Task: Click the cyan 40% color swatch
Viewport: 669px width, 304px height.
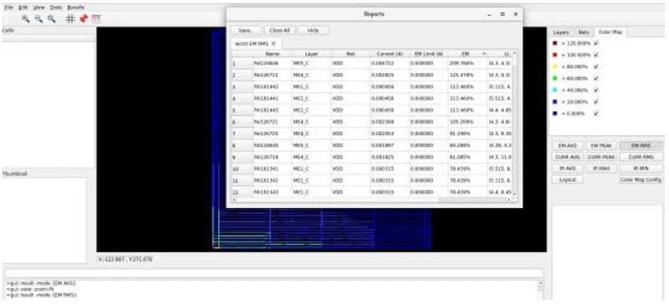Action: (x=555, y=91)
